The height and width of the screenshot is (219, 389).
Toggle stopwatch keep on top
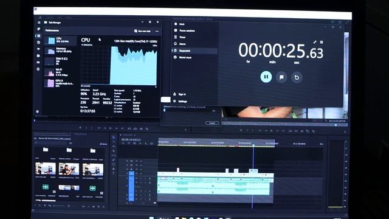(322, 42)
